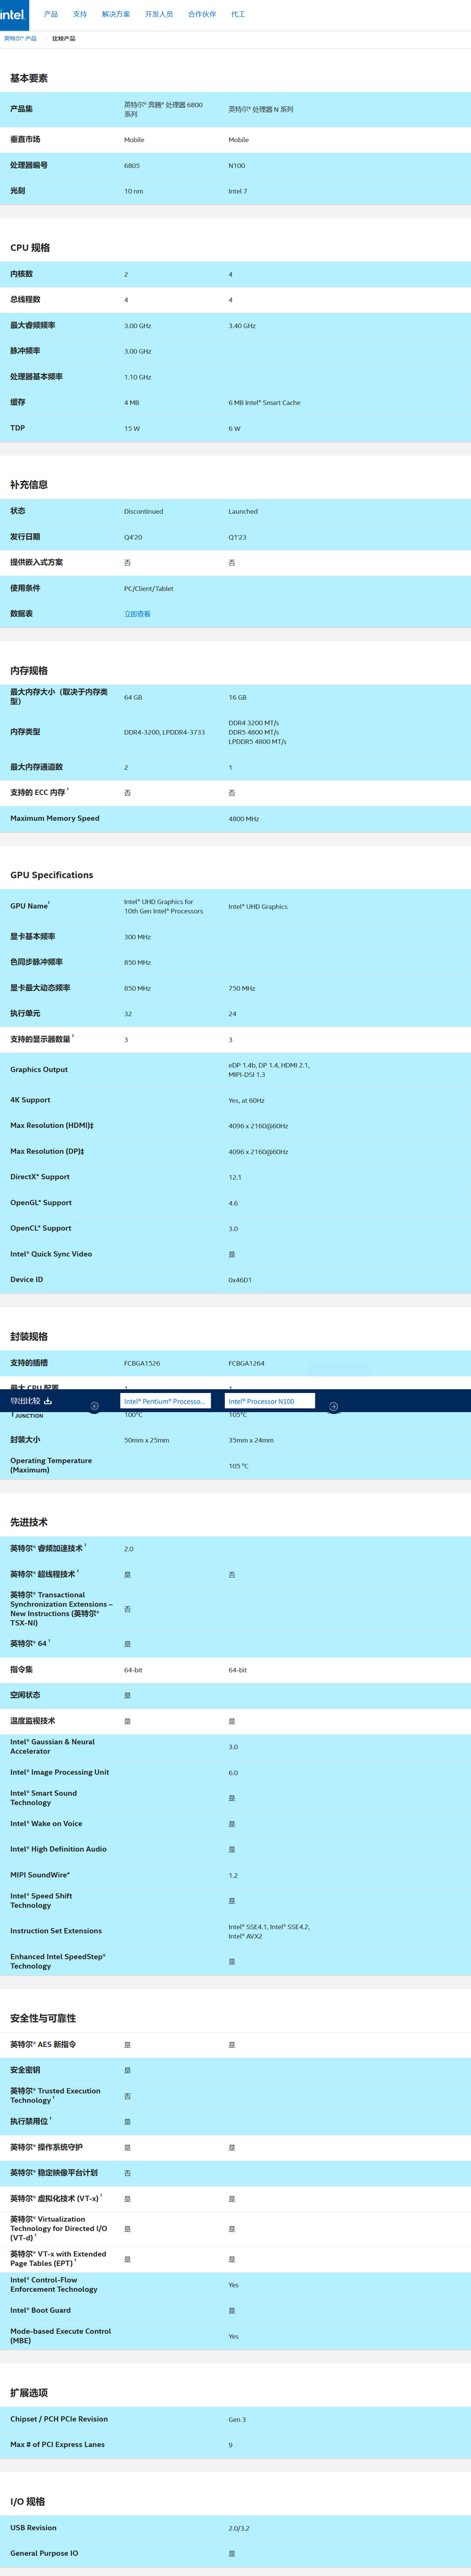Image resolution: width=471 pixels, height=2576 pixels.
Task: Click the 发行日期 value Q1'23
Action: [237, 537]
